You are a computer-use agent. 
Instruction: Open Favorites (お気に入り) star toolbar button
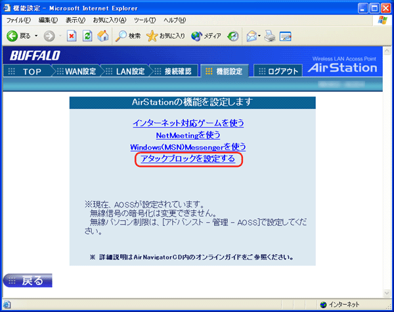[165, 36]
